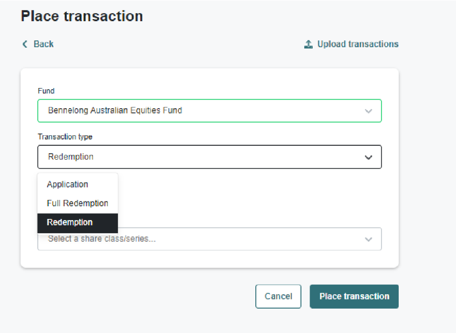
Task: Pick the highlighted Redemption list option
Action: 70,222
